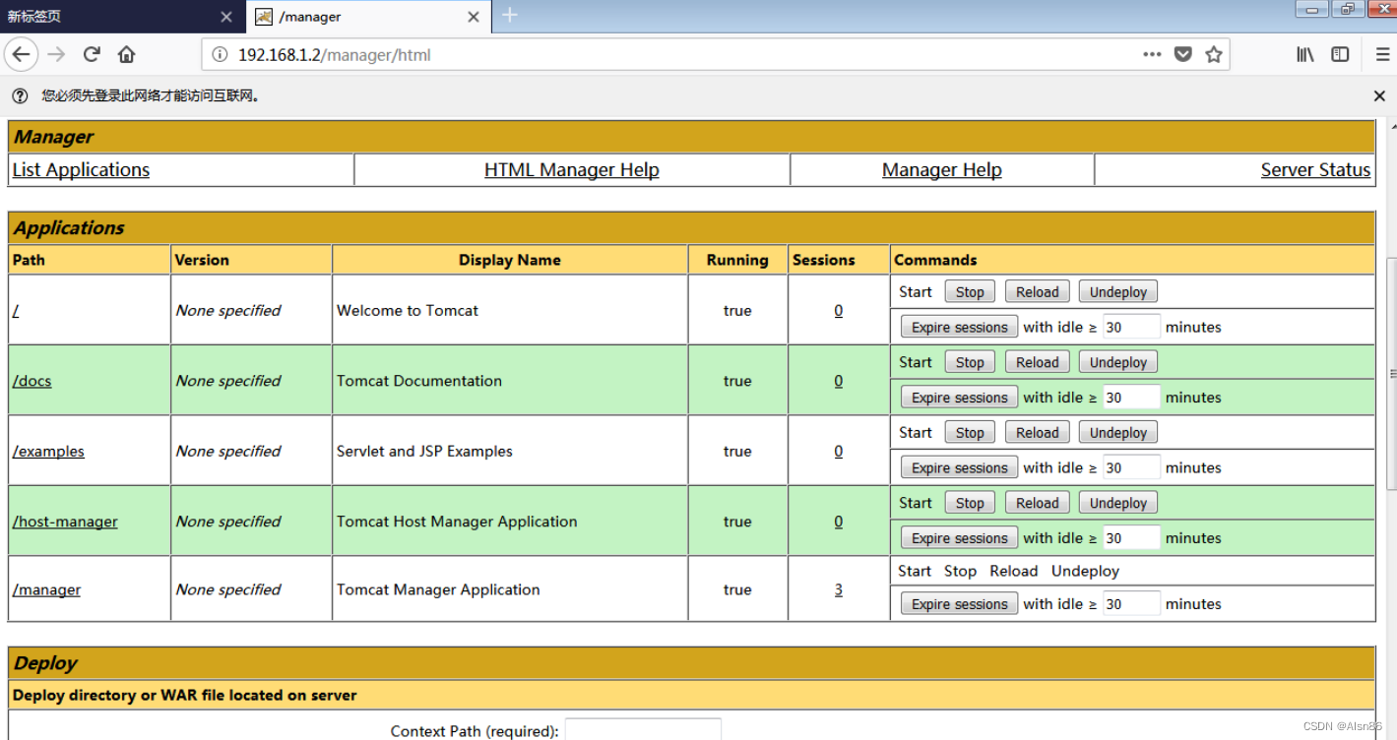Open the Manager Help link
Viewport: 1397px width, 740px height.
942,170
